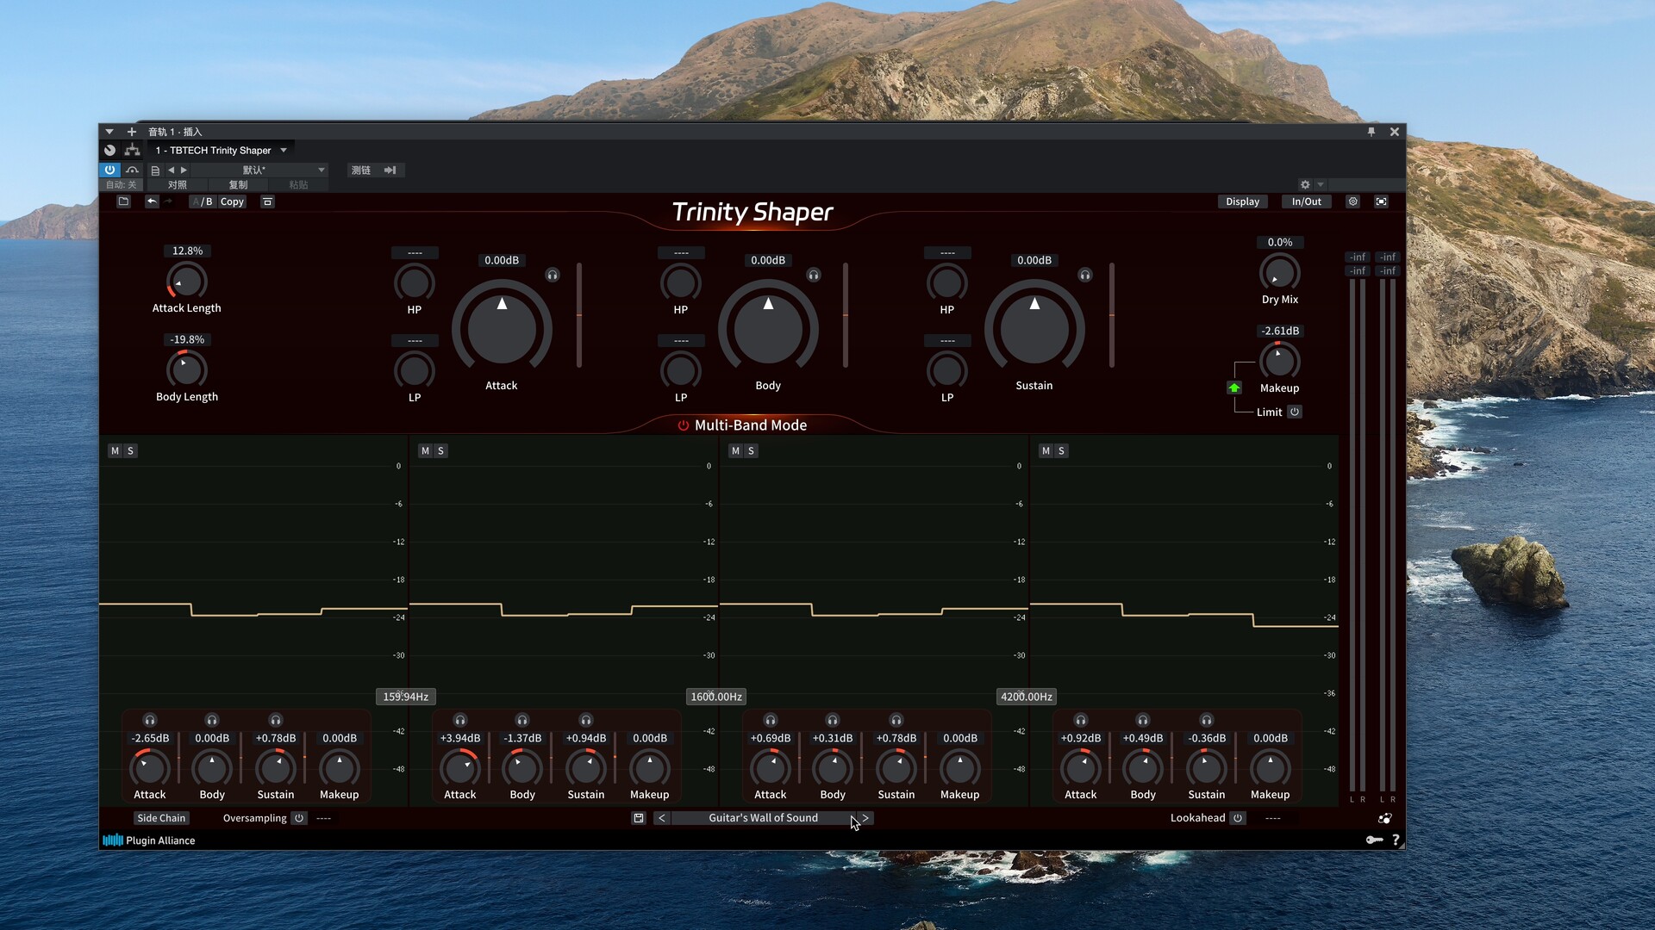
Task: Click the 4200.00Hz crossover frequency marker
Action: [1027, 697]
